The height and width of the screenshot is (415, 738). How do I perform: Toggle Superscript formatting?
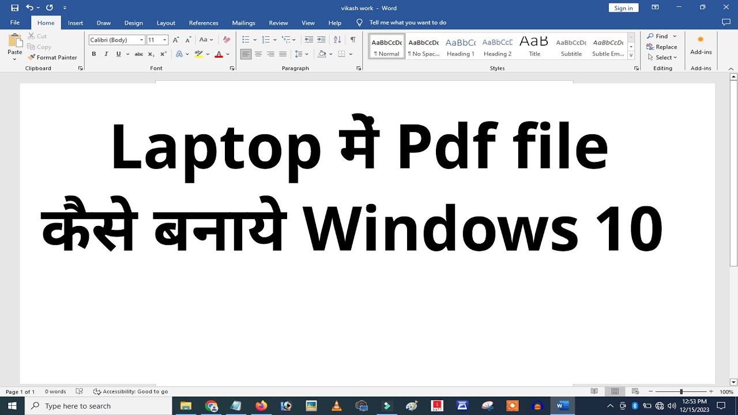163,54
